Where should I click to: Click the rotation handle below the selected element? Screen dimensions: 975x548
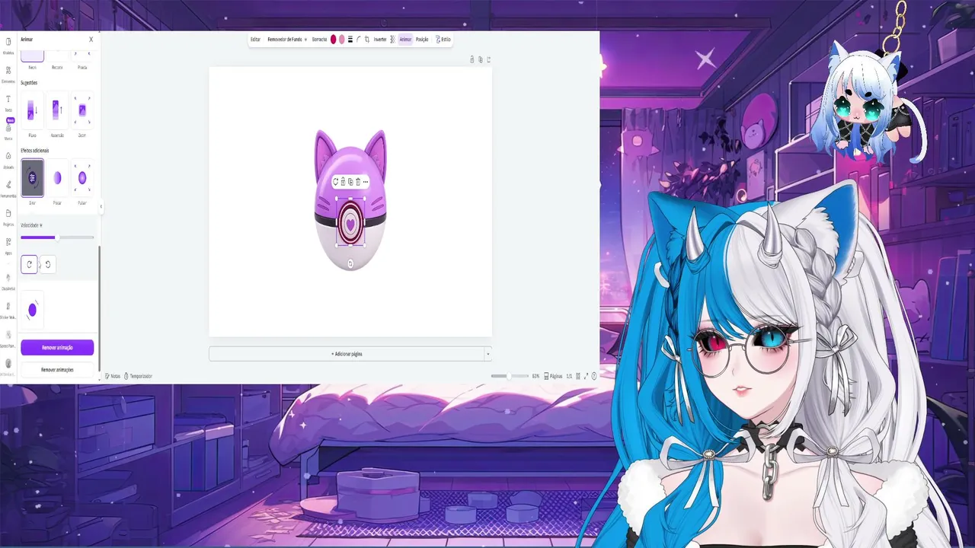click(350, 263)
